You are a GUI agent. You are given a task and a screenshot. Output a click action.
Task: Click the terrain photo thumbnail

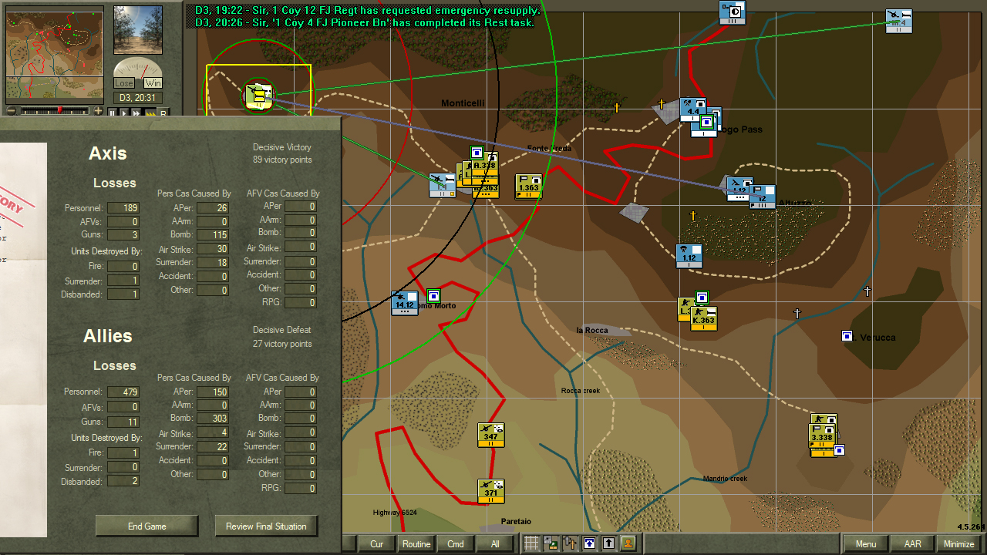click(x=138, y=31)
